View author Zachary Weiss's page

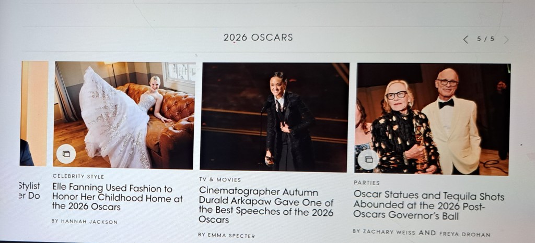(x=384, y=232)
